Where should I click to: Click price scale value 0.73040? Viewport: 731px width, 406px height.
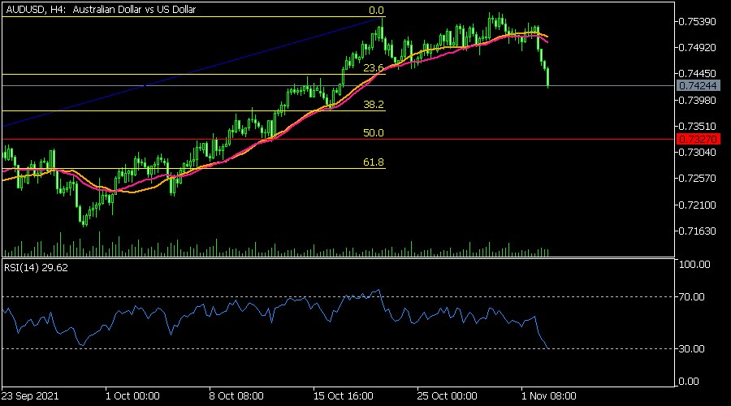click(698, 153)
